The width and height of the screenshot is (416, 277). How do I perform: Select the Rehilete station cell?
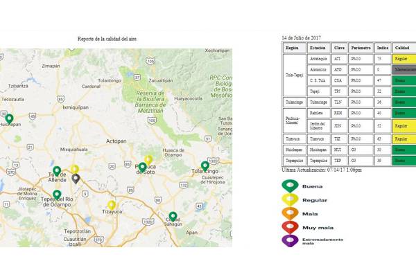pos(319,113)
